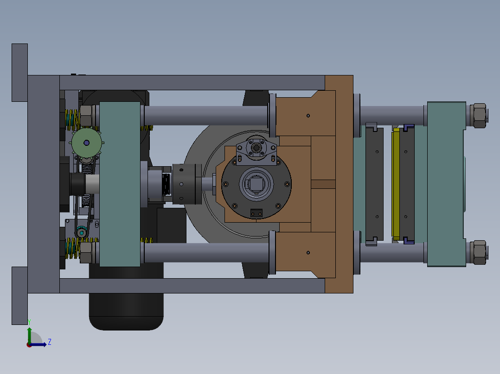The image size is (500, 374).
Task: Select the round black flange disc
Action: [x=256, y=184]
